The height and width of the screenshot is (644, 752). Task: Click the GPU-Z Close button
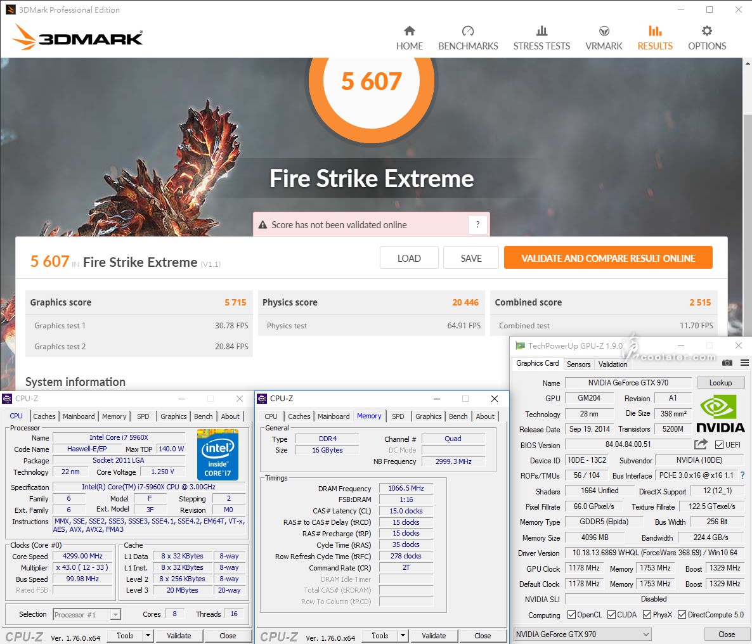tap(726, 634)
